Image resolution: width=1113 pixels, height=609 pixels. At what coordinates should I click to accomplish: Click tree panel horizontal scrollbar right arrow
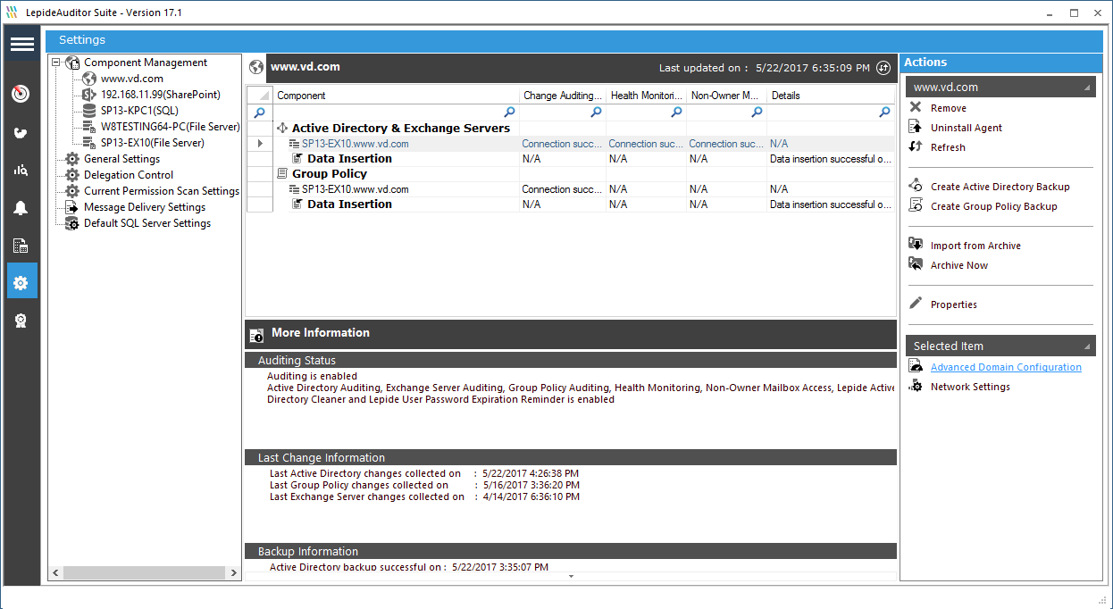tap(234, 573)
